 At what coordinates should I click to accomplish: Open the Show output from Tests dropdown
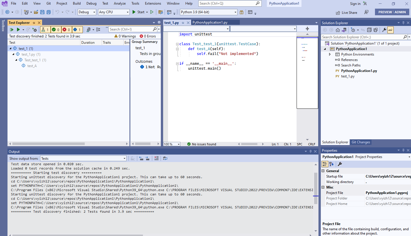(83, 158)
